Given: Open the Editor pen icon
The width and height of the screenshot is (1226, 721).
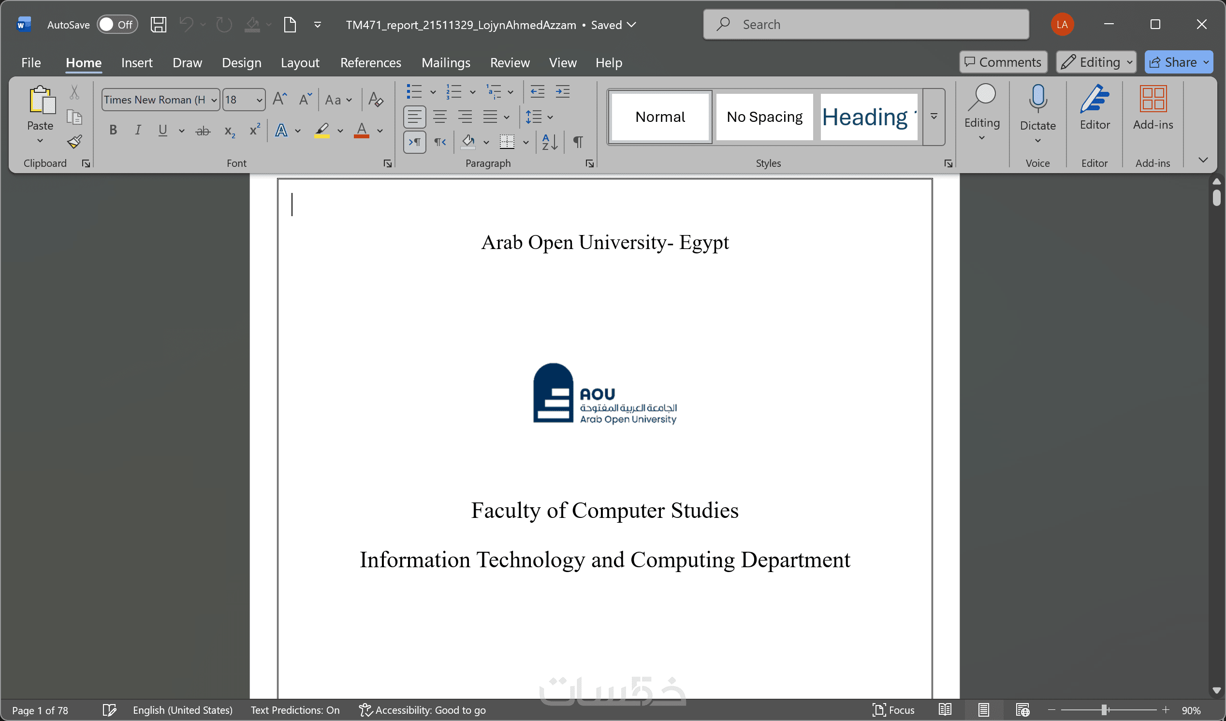Looking at the screenshot, I should pyautogui.click(x=1094, y=107).
